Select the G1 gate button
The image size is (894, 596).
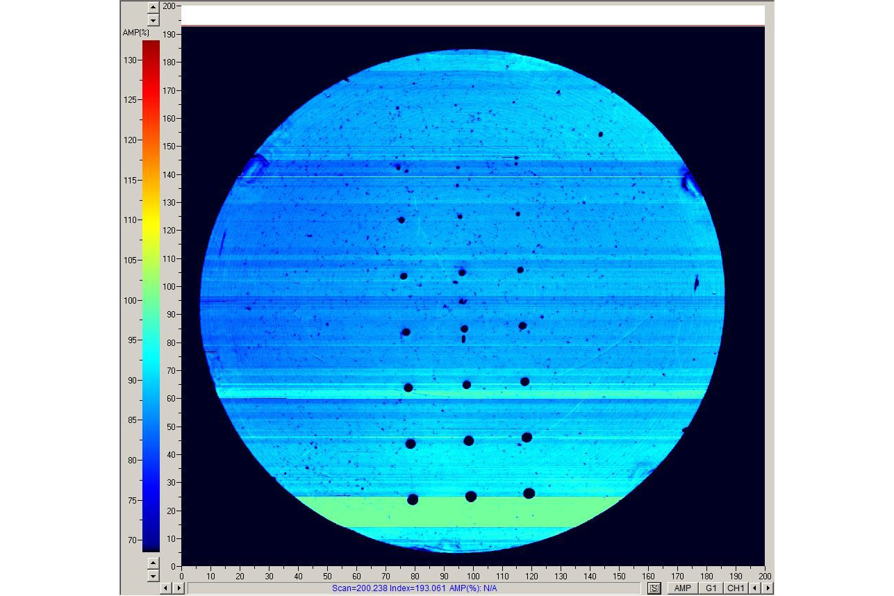tap(711, 588)
